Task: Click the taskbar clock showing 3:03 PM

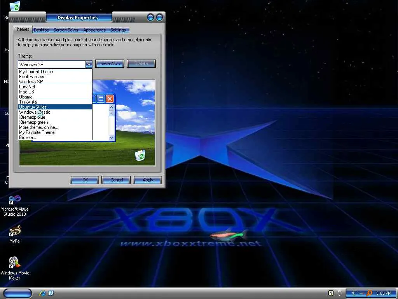Action: click(x=383, y=294)
